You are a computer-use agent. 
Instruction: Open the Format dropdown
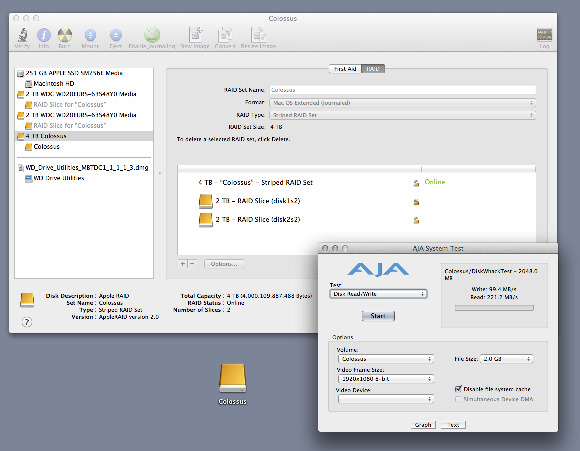[x=402, y=103]
